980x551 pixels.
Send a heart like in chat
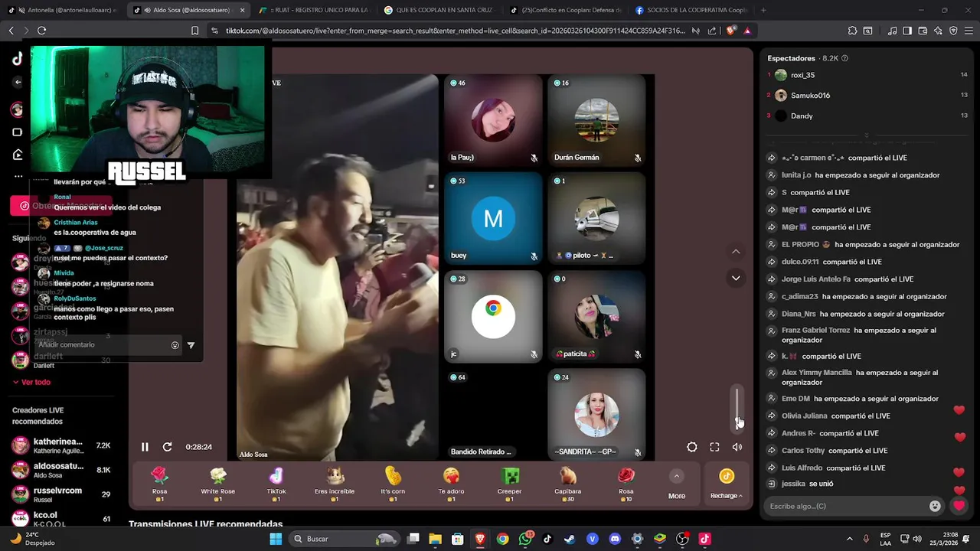click(959, 506)
